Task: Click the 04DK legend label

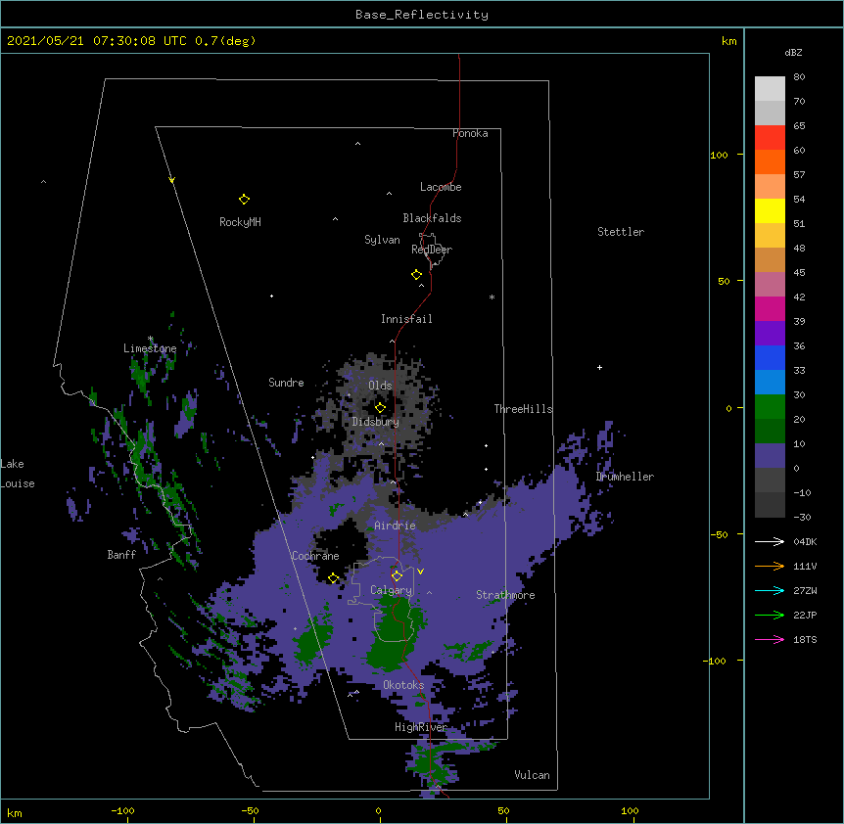Action: (x=805, y=541)
